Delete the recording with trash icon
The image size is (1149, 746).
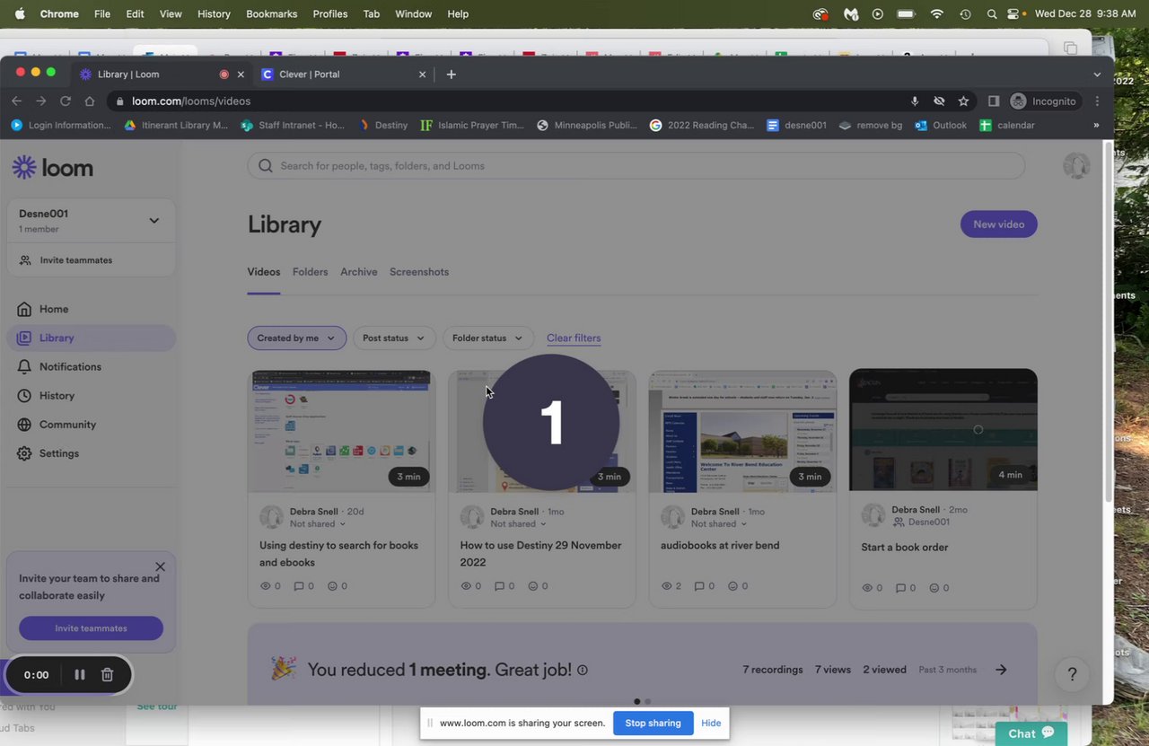tap(107, 675)
